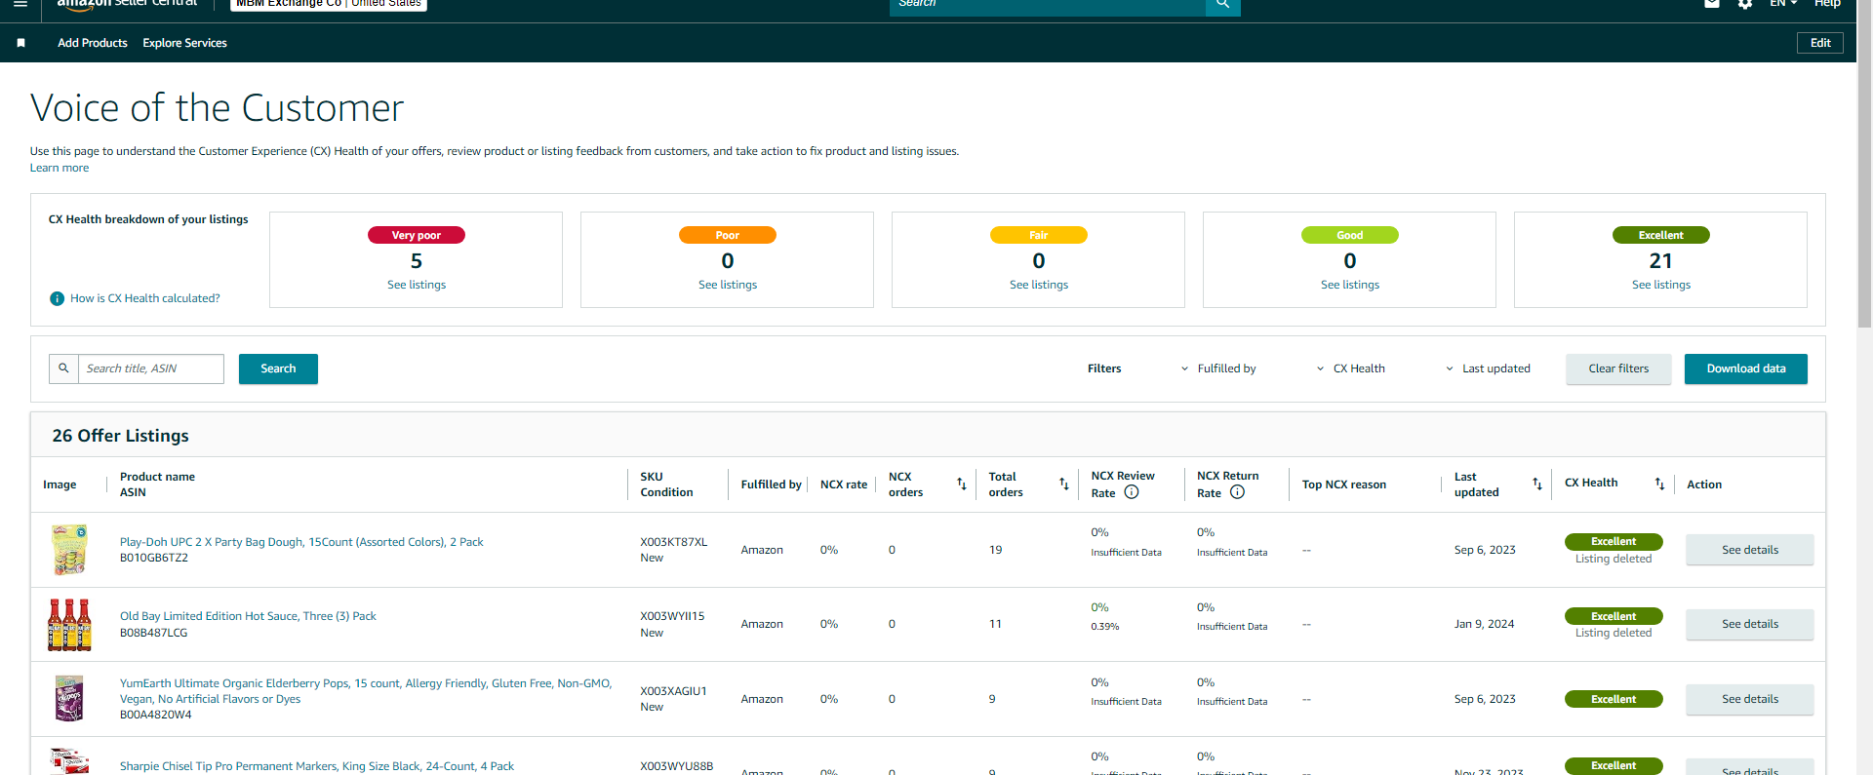Image resolution: width=1873 pixels, height=775 pixels.
Task: Open YumEarth Ultimate Organic Elderberry Pops link
Action: point(366,691)
